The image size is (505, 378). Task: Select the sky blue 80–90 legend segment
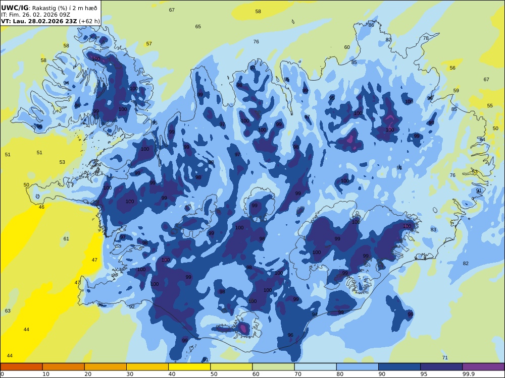pos(357,367)
